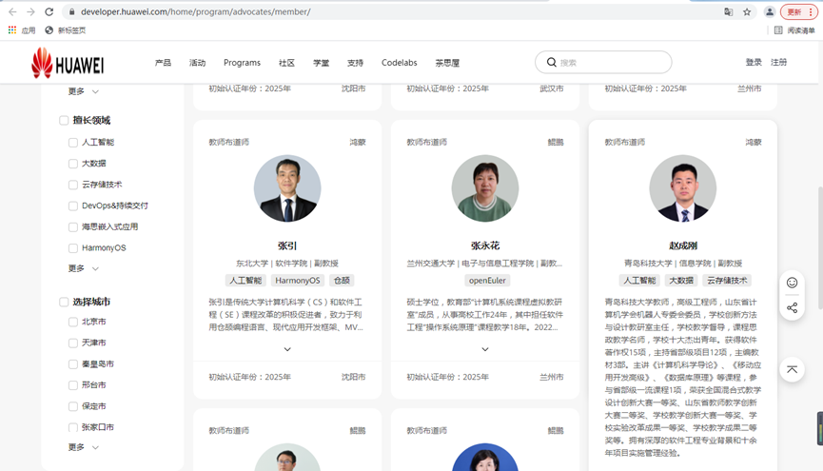
Task: Open 赵成刚's profile photo
Action: point(683,188)
